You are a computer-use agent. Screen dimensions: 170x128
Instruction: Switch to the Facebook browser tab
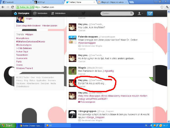(x=16, y=2)
